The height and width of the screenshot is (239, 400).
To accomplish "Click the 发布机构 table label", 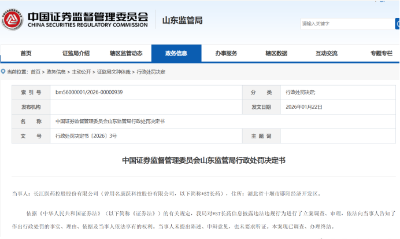I will (x=31, y=107).
